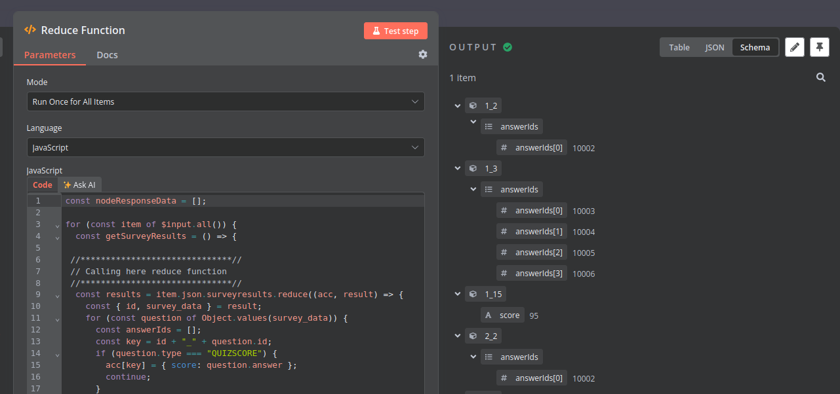The width and height of the screenshot is (840, 394).
Task: Pin the output data
Action: coord(820,47)
